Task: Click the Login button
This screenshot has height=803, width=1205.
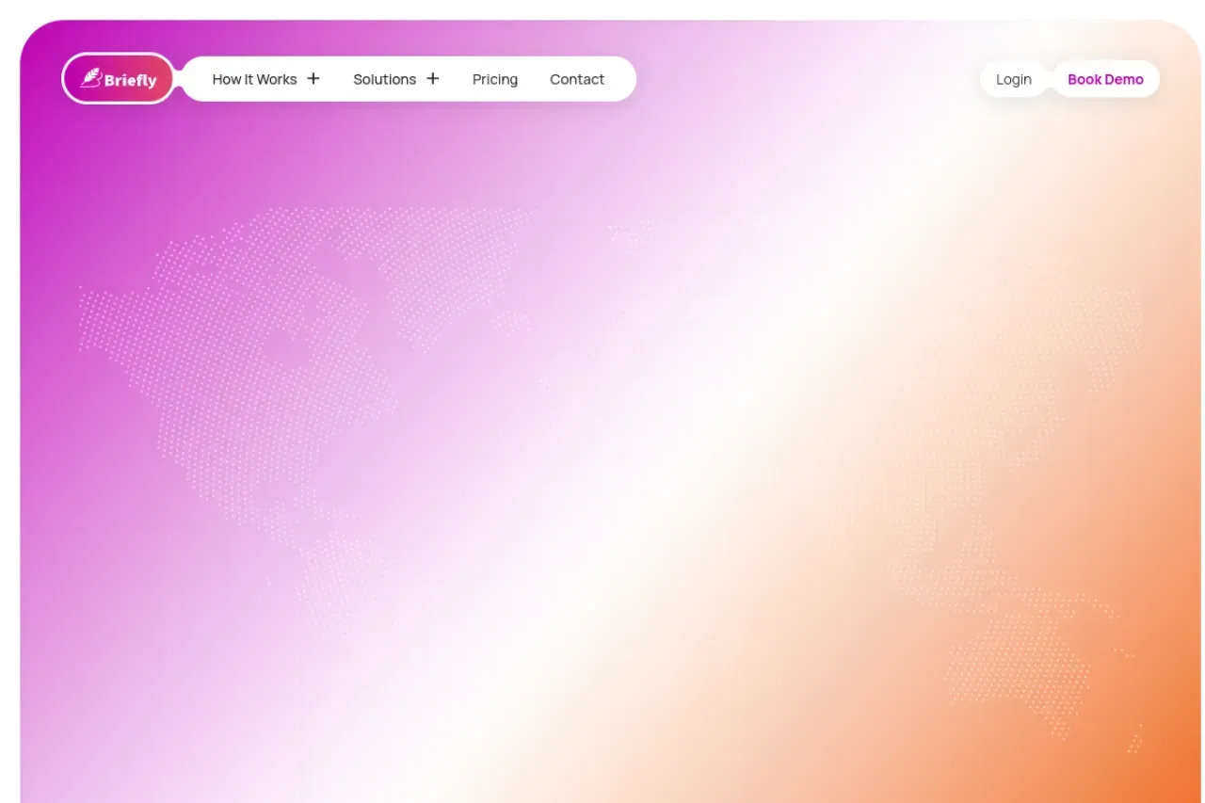Action: [1014, 79]
